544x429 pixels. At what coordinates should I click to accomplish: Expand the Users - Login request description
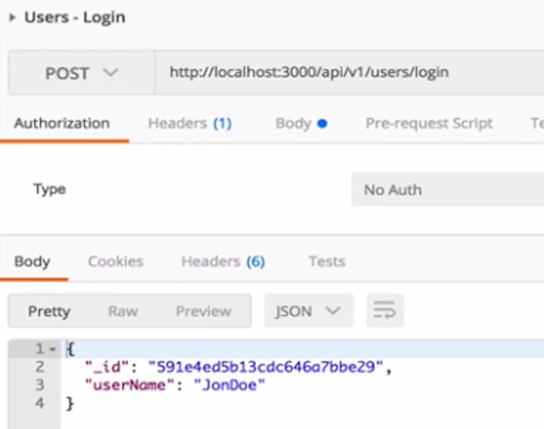point(12,17)
